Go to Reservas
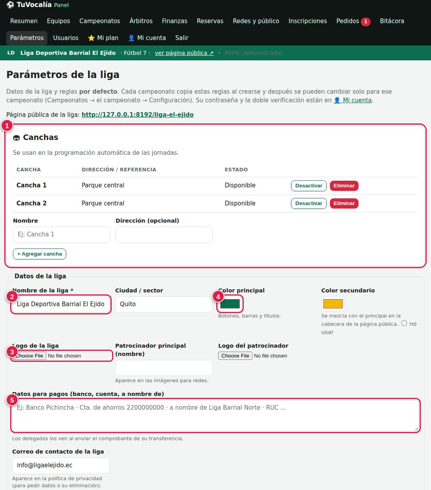The image size is (431, 490). [210, 21]
